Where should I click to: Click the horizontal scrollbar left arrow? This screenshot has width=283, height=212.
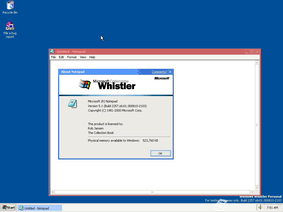pos(53,192)
